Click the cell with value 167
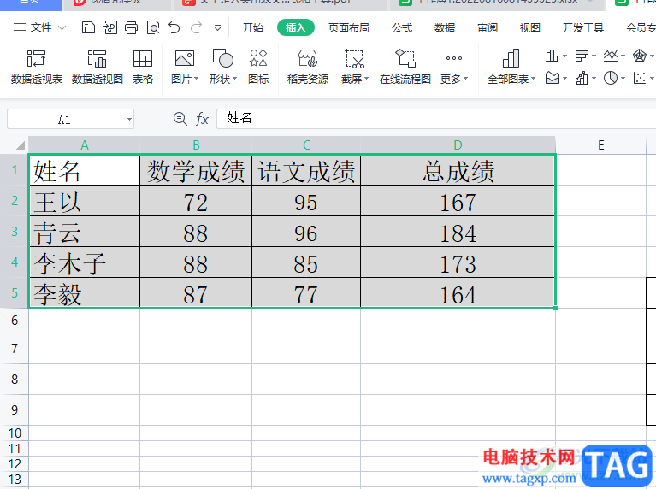 pyautogui.click(x=458, y=201)
